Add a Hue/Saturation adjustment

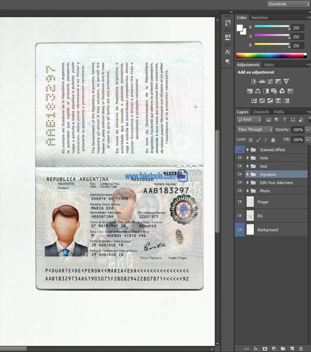click(x=250, y=91)
